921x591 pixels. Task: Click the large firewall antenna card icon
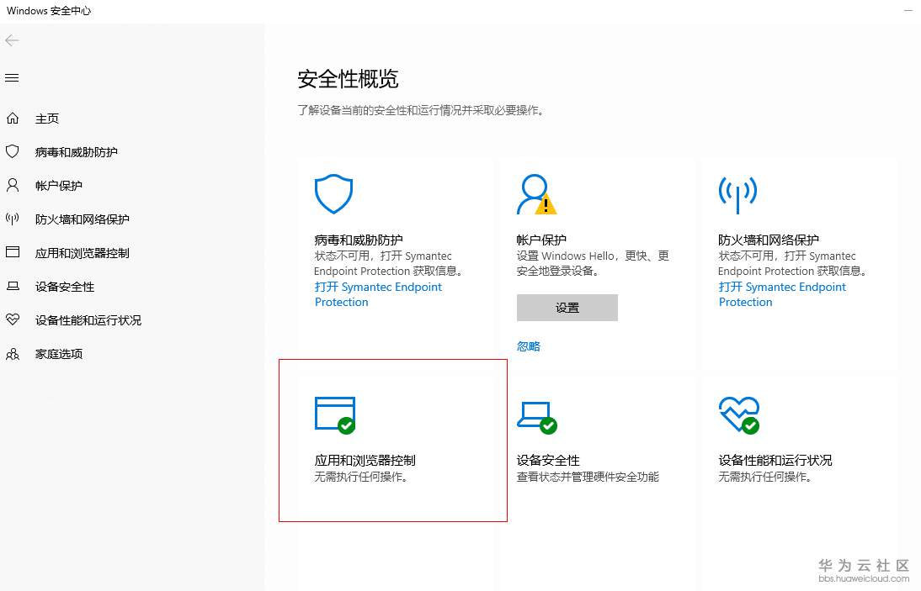[x=737, y=194]
